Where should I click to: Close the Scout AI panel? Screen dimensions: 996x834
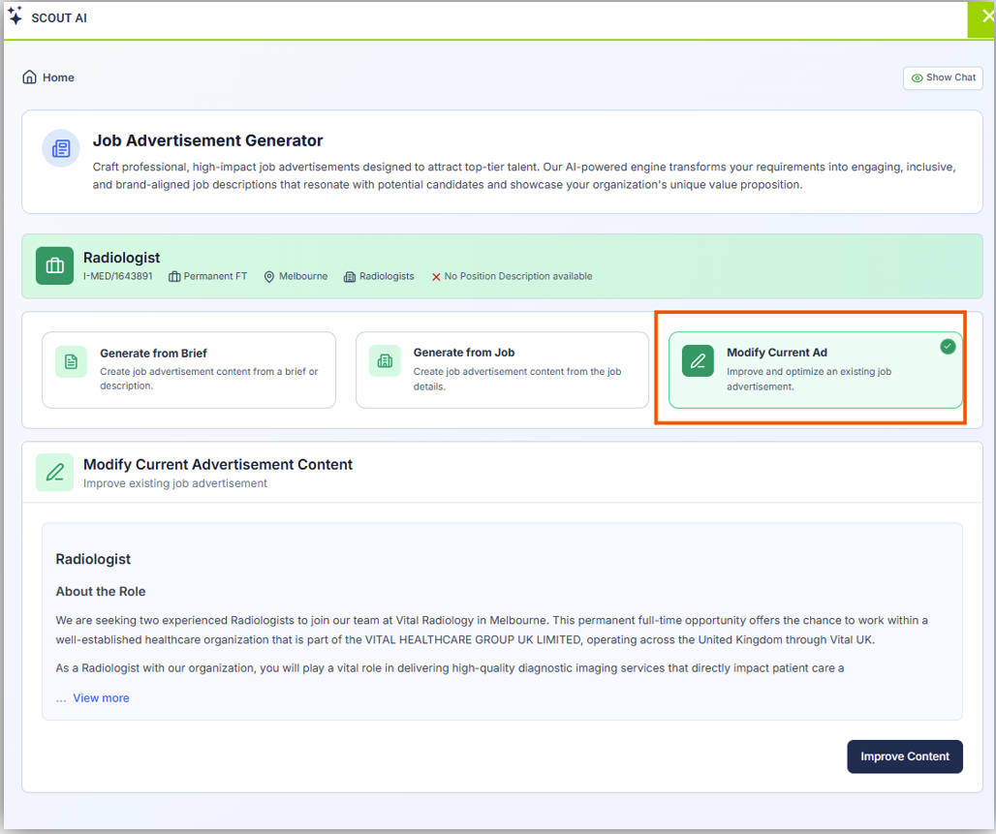tap(980, 17)
